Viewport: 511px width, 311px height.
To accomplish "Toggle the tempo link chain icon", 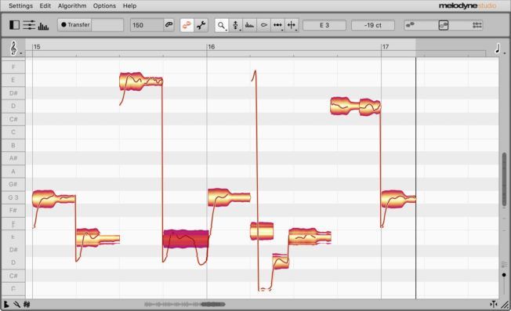I will click(x=169, y=25).
